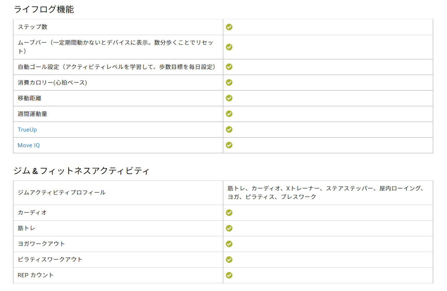Open the Move IQ link
This screenshot has width=447, height=291.
click(29, 145)
